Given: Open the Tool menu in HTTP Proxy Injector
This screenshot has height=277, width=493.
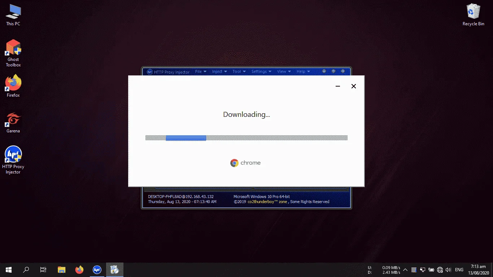Looking at the screenshot, I should (239, 71).
